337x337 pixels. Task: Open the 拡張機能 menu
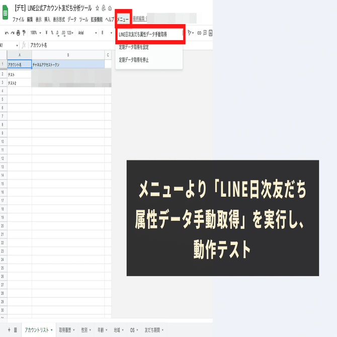click(97, 20)
